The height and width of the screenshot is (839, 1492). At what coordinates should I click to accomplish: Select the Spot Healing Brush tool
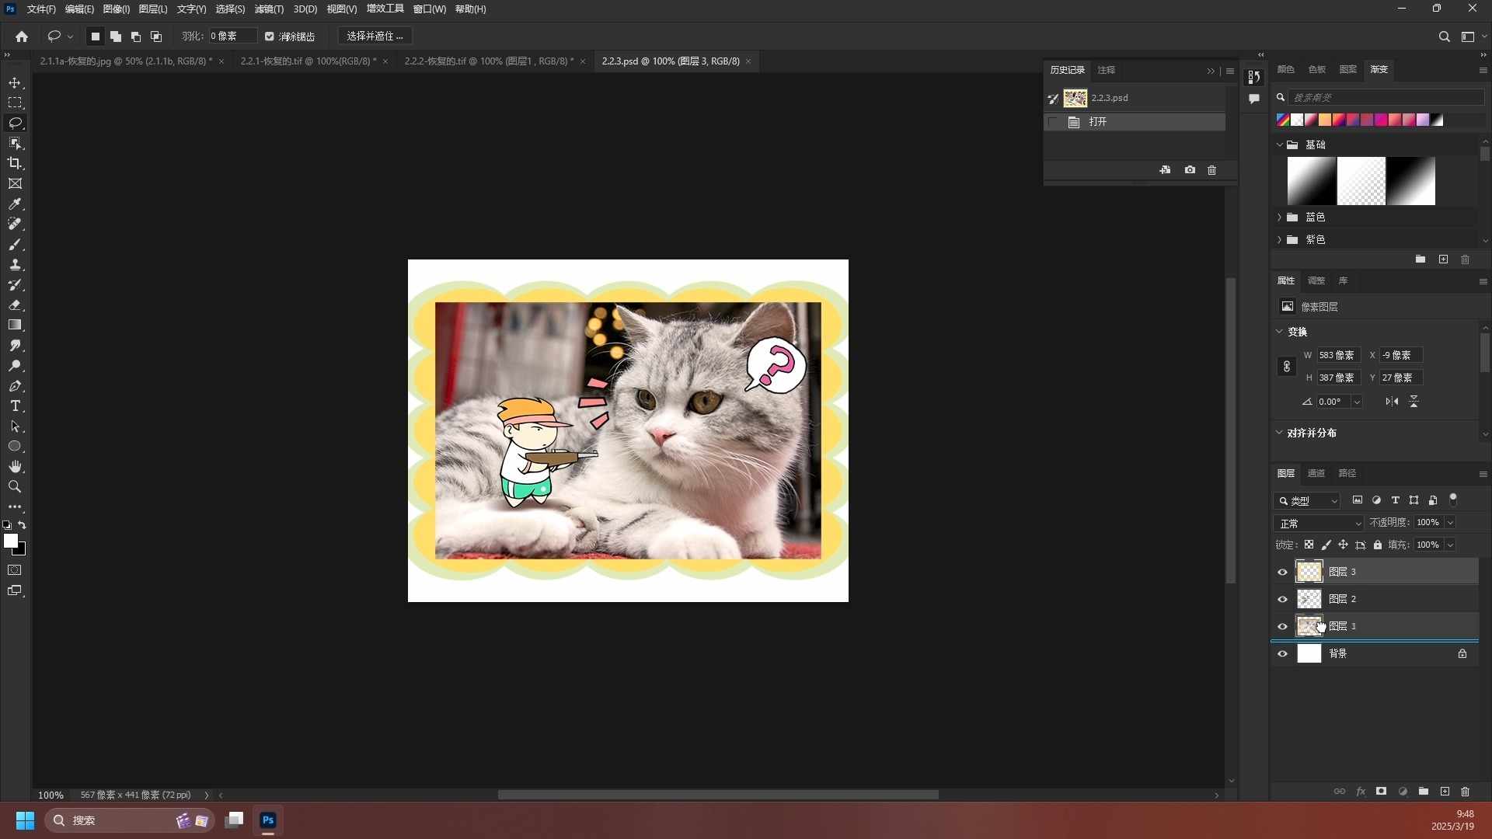point(15,224)
